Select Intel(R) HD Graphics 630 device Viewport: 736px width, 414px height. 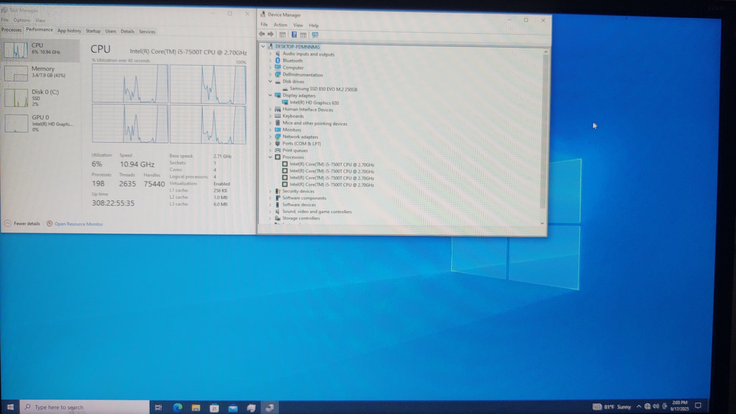click(314, 103)
